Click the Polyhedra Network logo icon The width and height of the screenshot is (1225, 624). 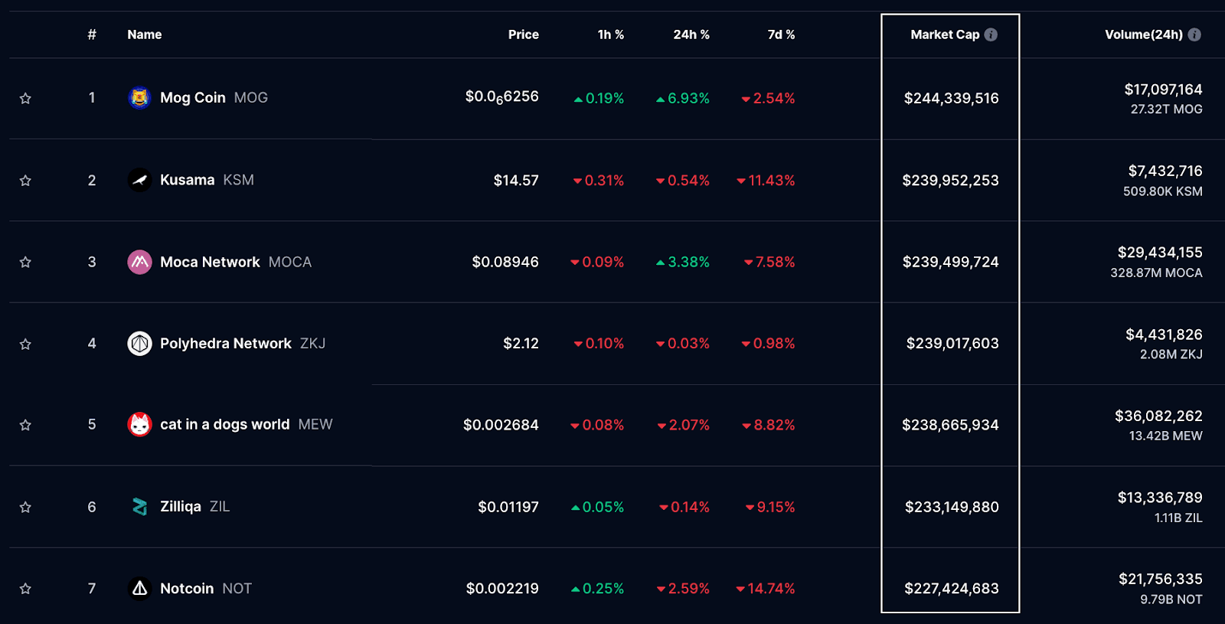139,344
